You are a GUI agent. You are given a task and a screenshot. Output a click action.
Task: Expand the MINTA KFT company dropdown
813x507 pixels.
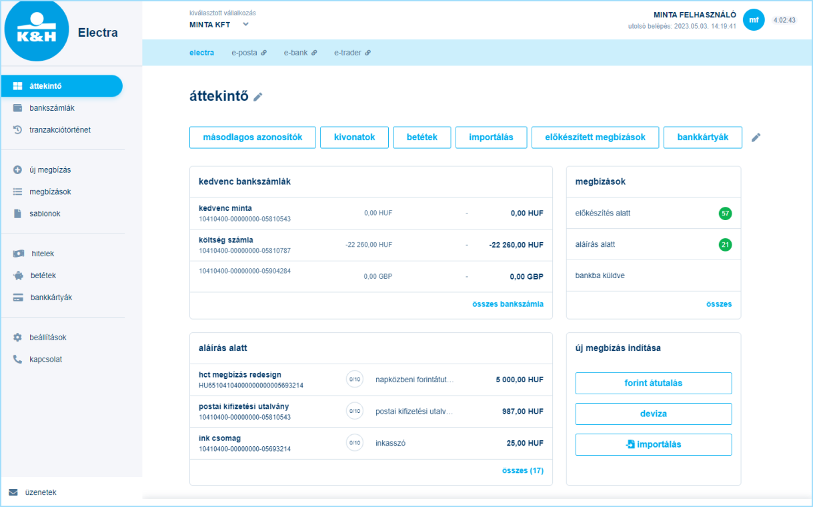click(245, 25)
